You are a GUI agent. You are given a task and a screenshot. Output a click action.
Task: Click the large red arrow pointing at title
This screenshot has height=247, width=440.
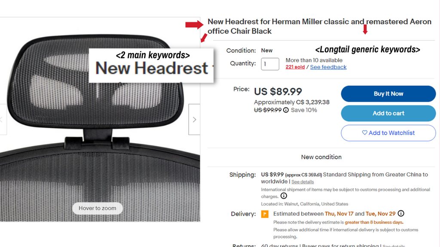[x=194, y=24]
